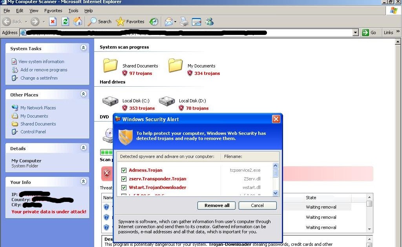402x247 pixels.
Task: Click the Add or remove programs icon
Action: click(15, 70)
